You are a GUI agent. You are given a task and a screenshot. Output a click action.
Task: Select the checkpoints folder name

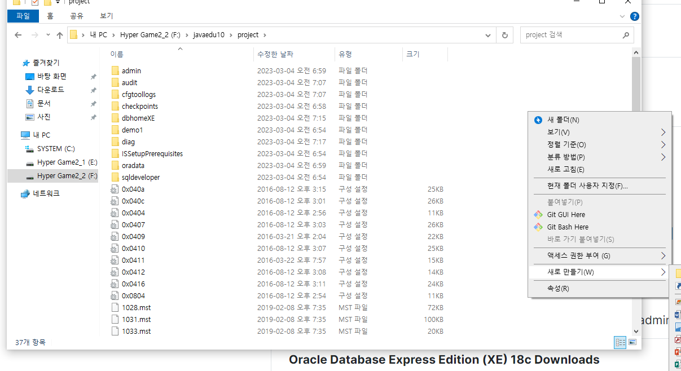[x=140, y=106]
